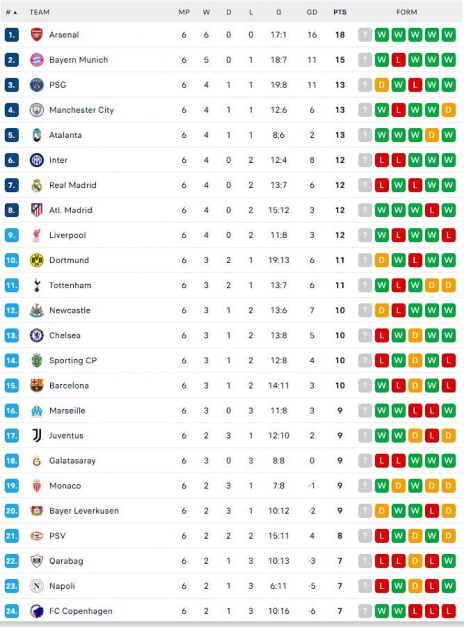
Task: Select the Liverpool club logo
Action: coord(36,235)
